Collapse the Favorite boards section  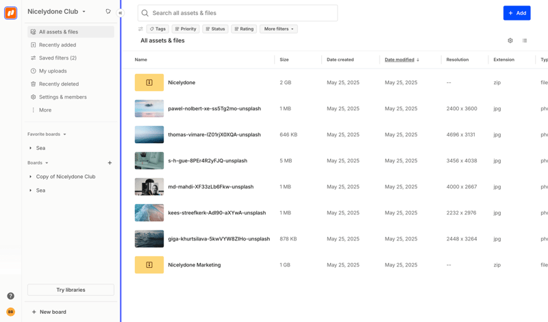point(47,134)
